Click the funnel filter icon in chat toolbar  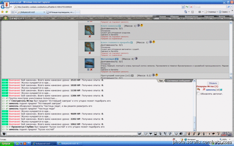tap(151, 134)
